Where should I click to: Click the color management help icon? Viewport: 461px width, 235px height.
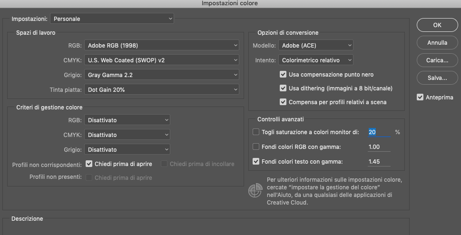tap(255, 190)
